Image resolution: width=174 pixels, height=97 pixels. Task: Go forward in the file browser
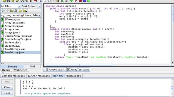7,11
